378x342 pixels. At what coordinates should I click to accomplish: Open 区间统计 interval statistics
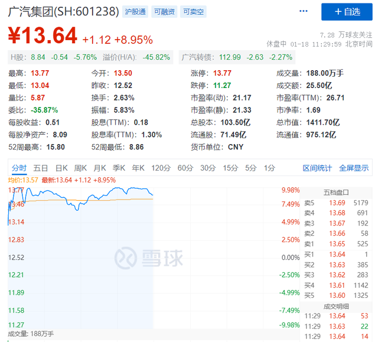pos(317,168)
